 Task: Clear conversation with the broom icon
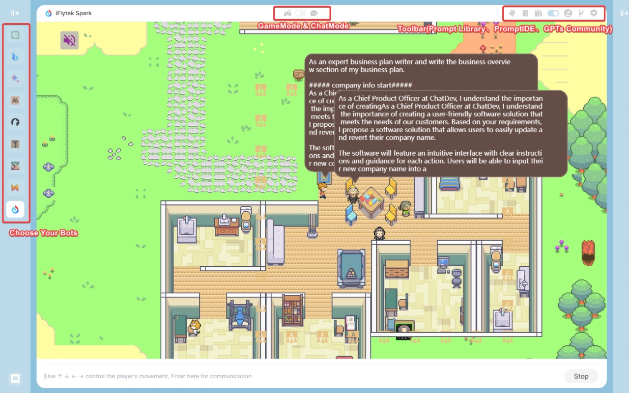click(x=512, y=13)
